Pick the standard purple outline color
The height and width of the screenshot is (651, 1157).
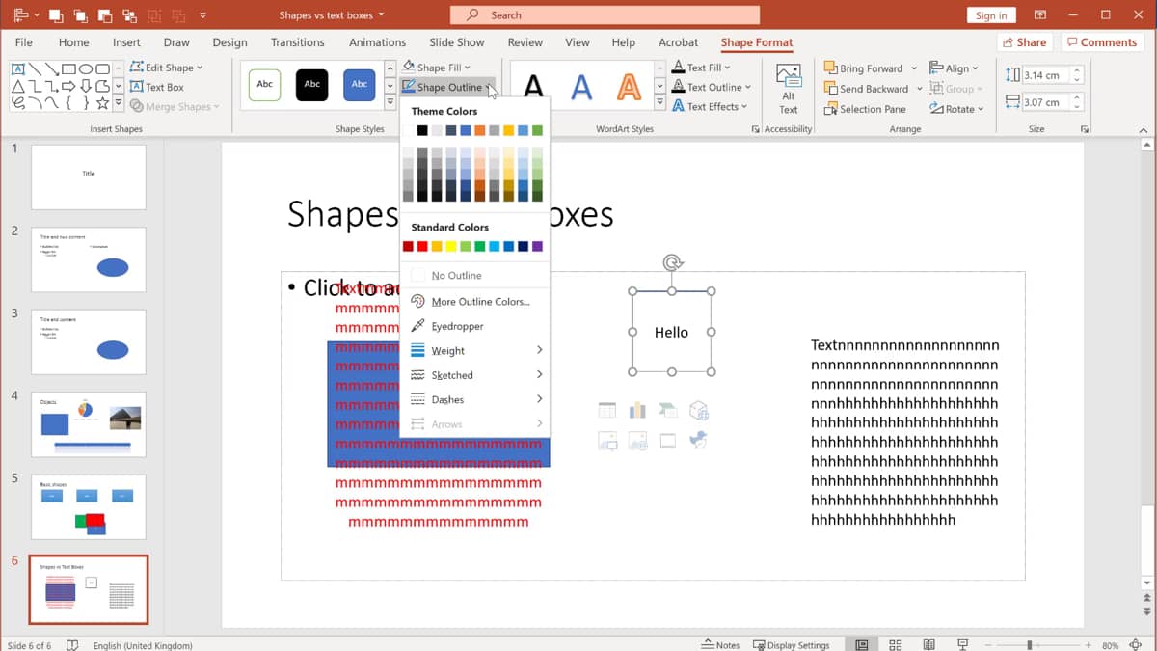pos(537,247)
